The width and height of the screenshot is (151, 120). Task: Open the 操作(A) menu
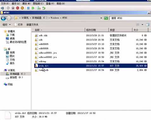[16, 4]
